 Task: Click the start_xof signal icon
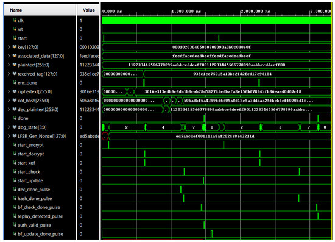pos(15,163)
